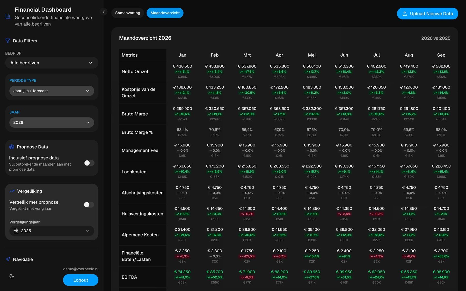
Task: Click the € 98.900 EBITDA September value
Action: point(441,272)
